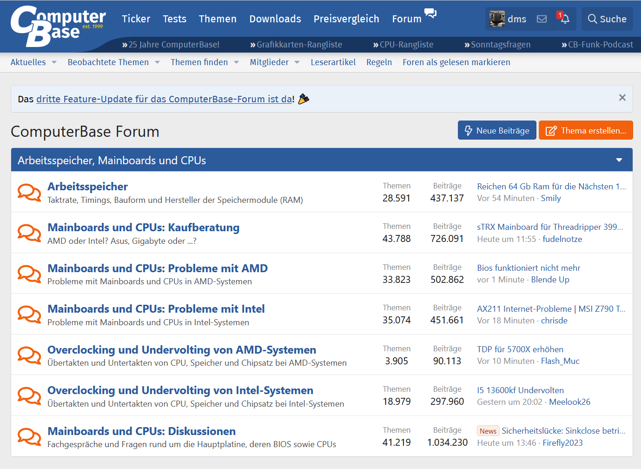
Task: Click the Probleme mit AMD forum icon
Action: [29, 274]
